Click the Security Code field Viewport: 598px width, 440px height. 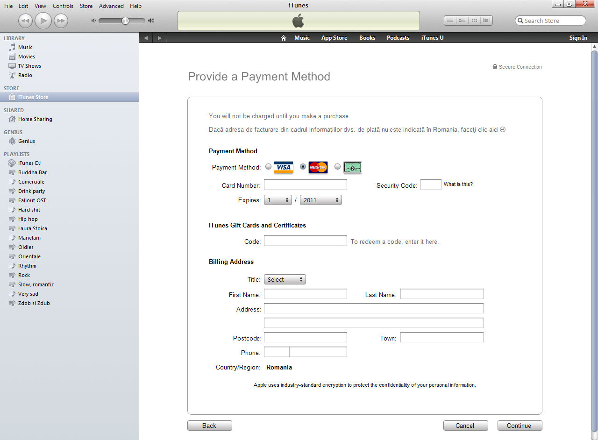coord(431,185)
